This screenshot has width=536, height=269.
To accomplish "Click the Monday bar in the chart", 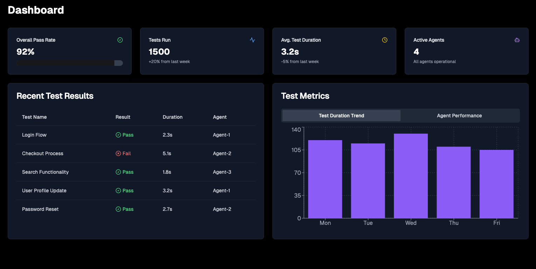I will [325, 179].
